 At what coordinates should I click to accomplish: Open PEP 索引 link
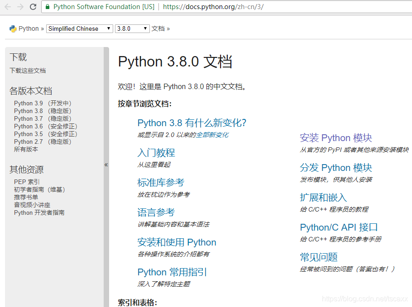tap(27, 182)
